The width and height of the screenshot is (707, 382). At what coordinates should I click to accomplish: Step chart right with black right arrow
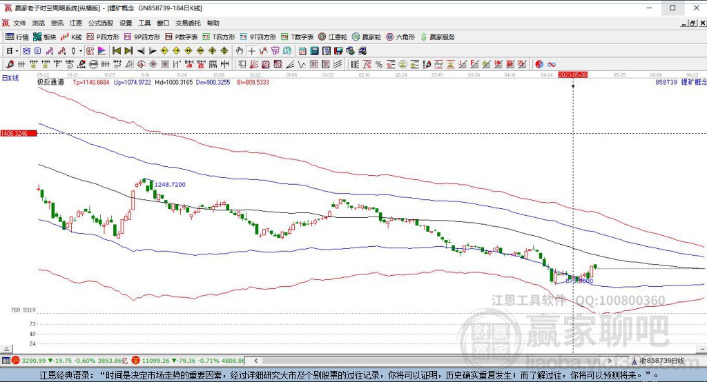pyautogui.click(x=153, y=51)
